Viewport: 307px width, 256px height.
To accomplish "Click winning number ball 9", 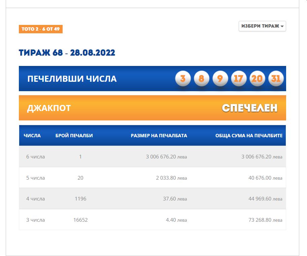I will 220,78.
